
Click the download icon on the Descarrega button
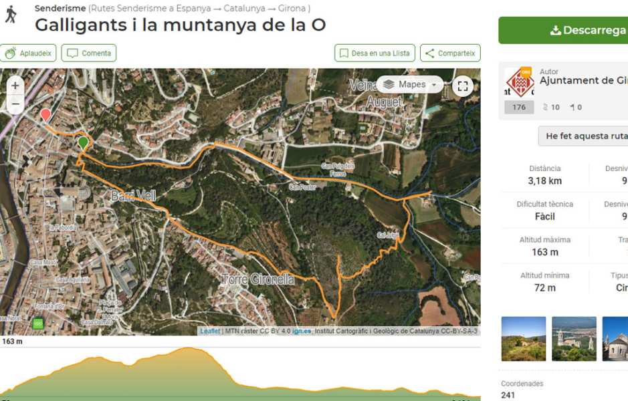[x=554, y=29]
